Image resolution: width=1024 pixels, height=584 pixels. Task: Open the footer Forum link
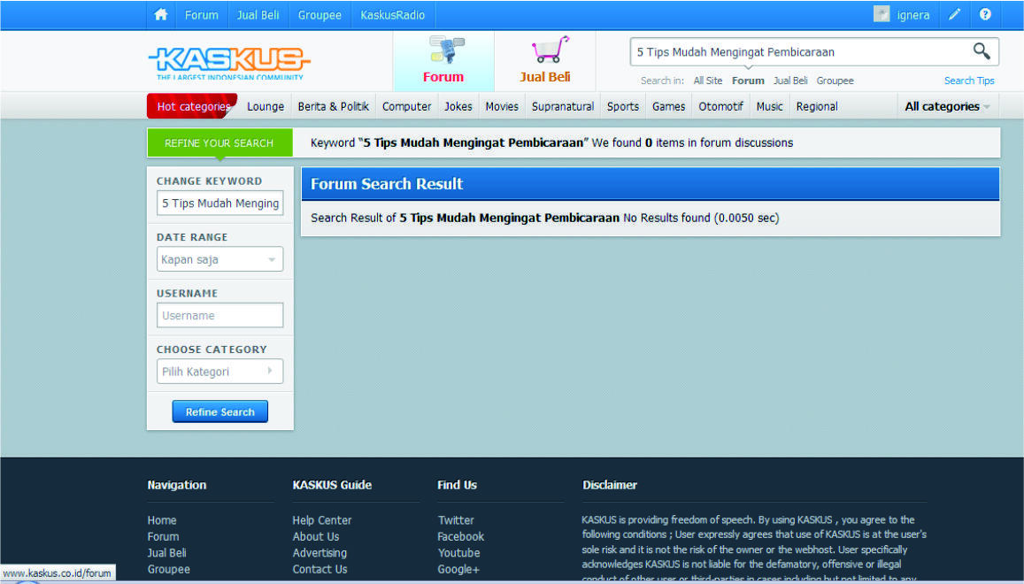pyautogui.click(x=163, y=536)
